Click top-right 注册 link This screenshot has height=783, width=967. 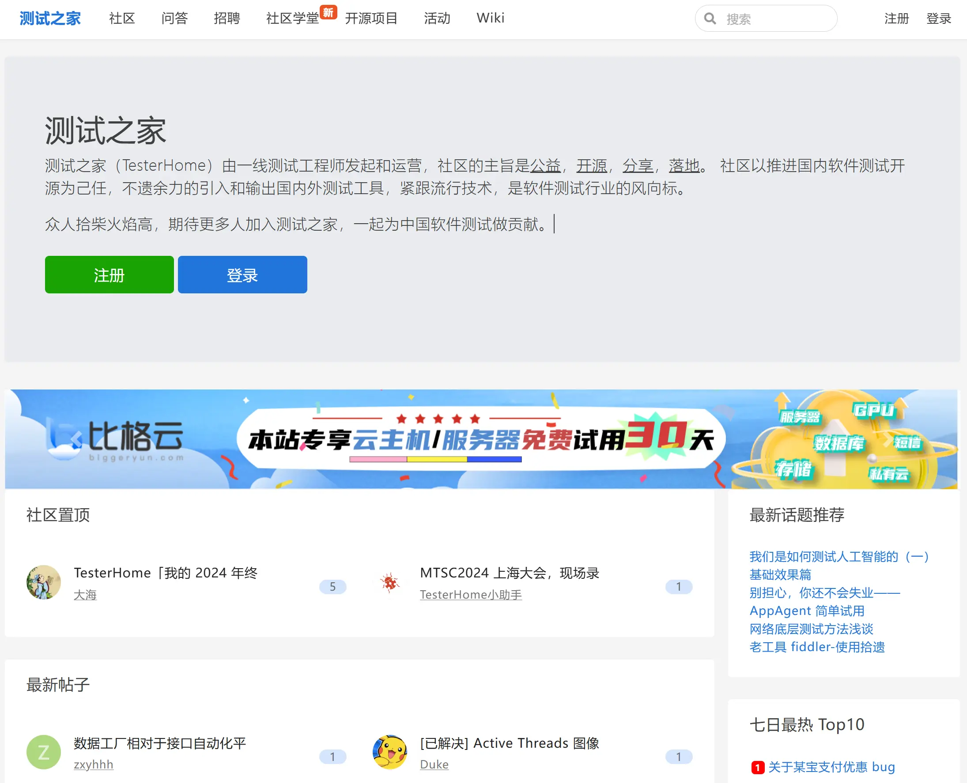coord(896,19)
